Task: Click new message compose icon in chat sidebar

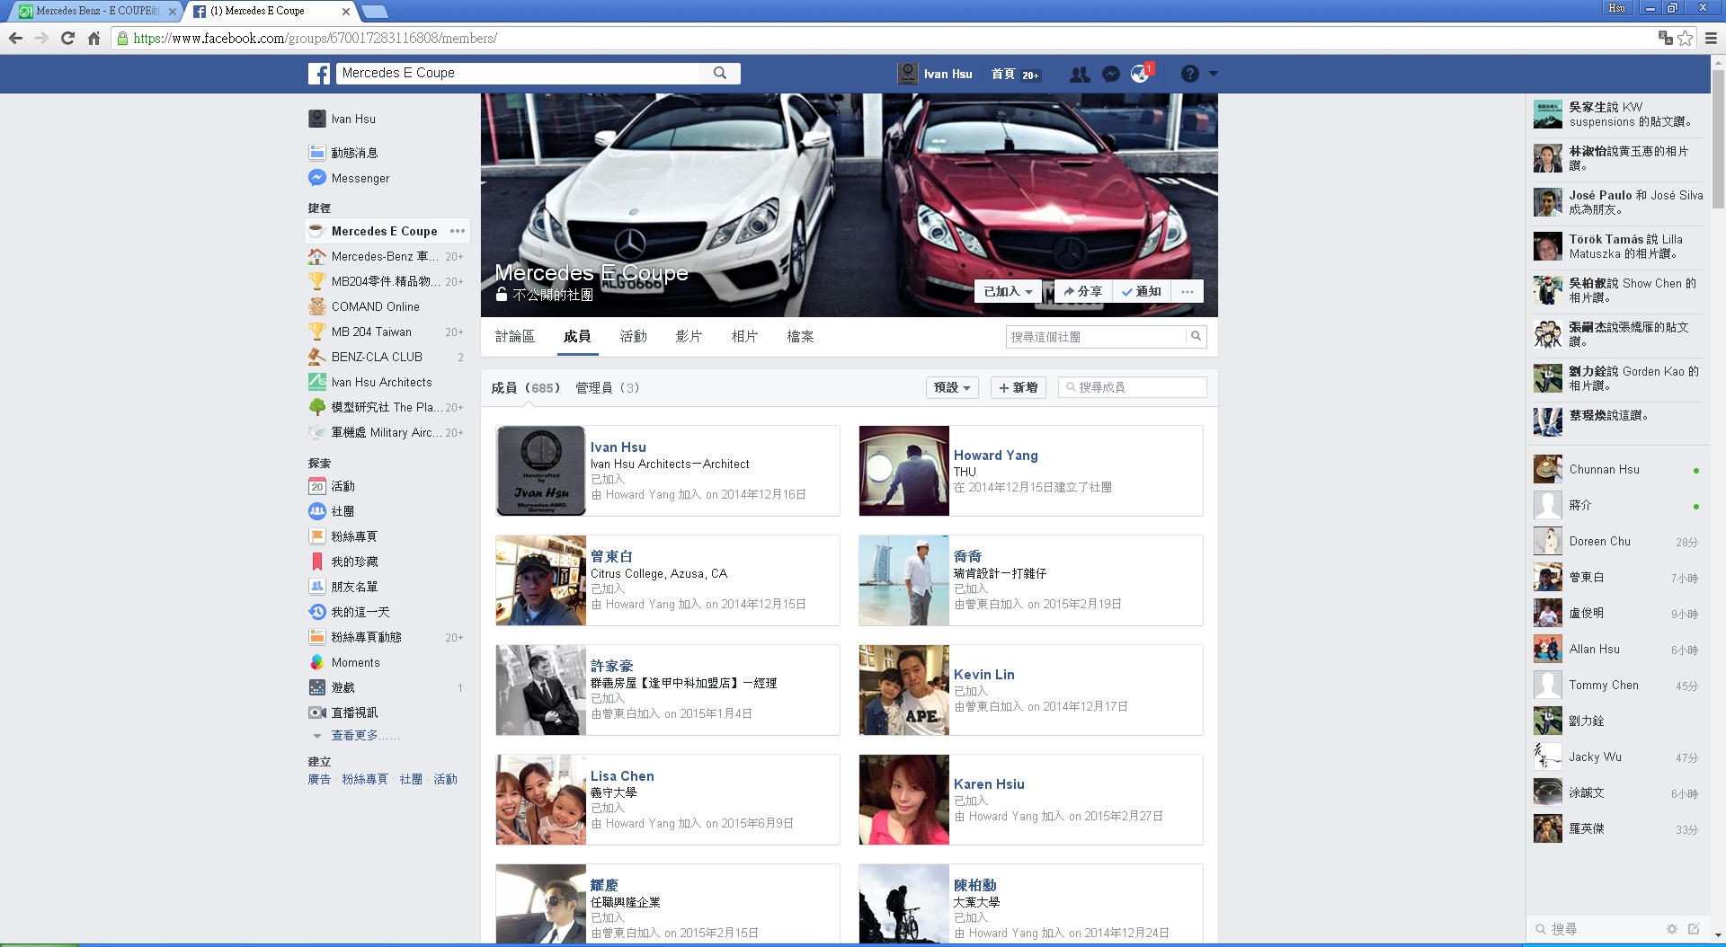Action: click(x=1694, y=929)
